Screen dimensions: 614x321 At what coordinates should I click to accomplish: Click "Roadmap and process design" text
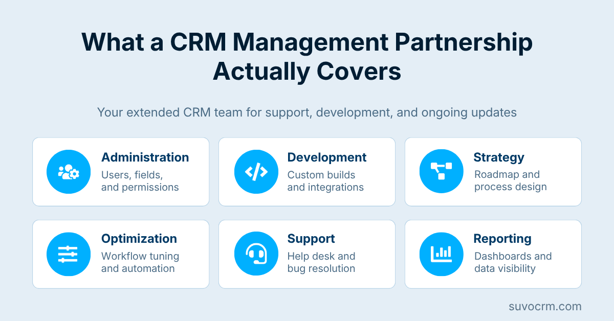(x=511, y=180)
